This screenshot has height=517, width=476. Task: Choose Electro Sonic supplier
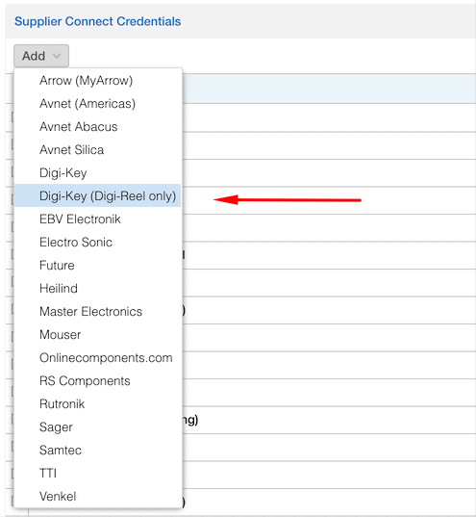point(97,242)
